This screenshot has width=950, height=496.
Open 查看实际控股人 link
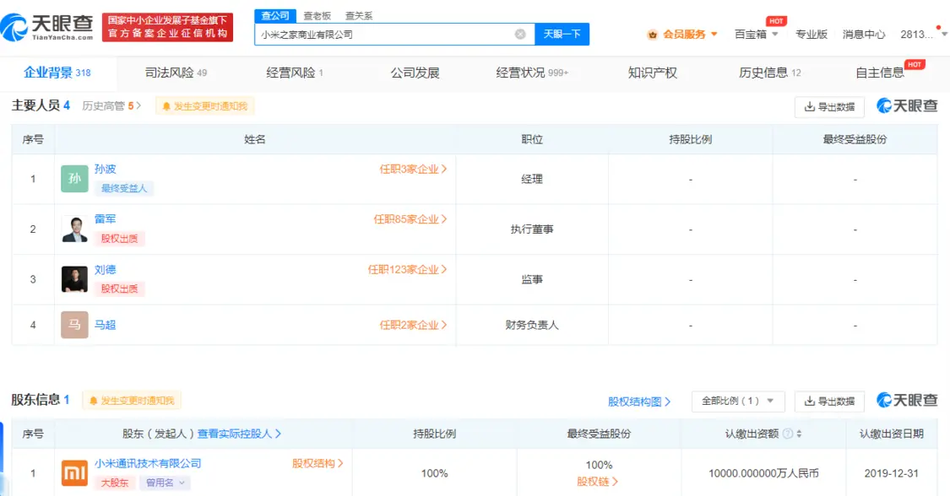(239, 434)
